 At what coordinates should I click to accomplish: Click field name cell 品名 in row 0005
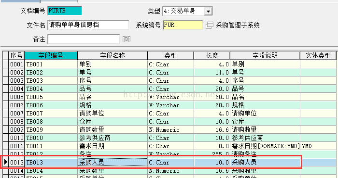pyautogui.click(x=113, y=97)
